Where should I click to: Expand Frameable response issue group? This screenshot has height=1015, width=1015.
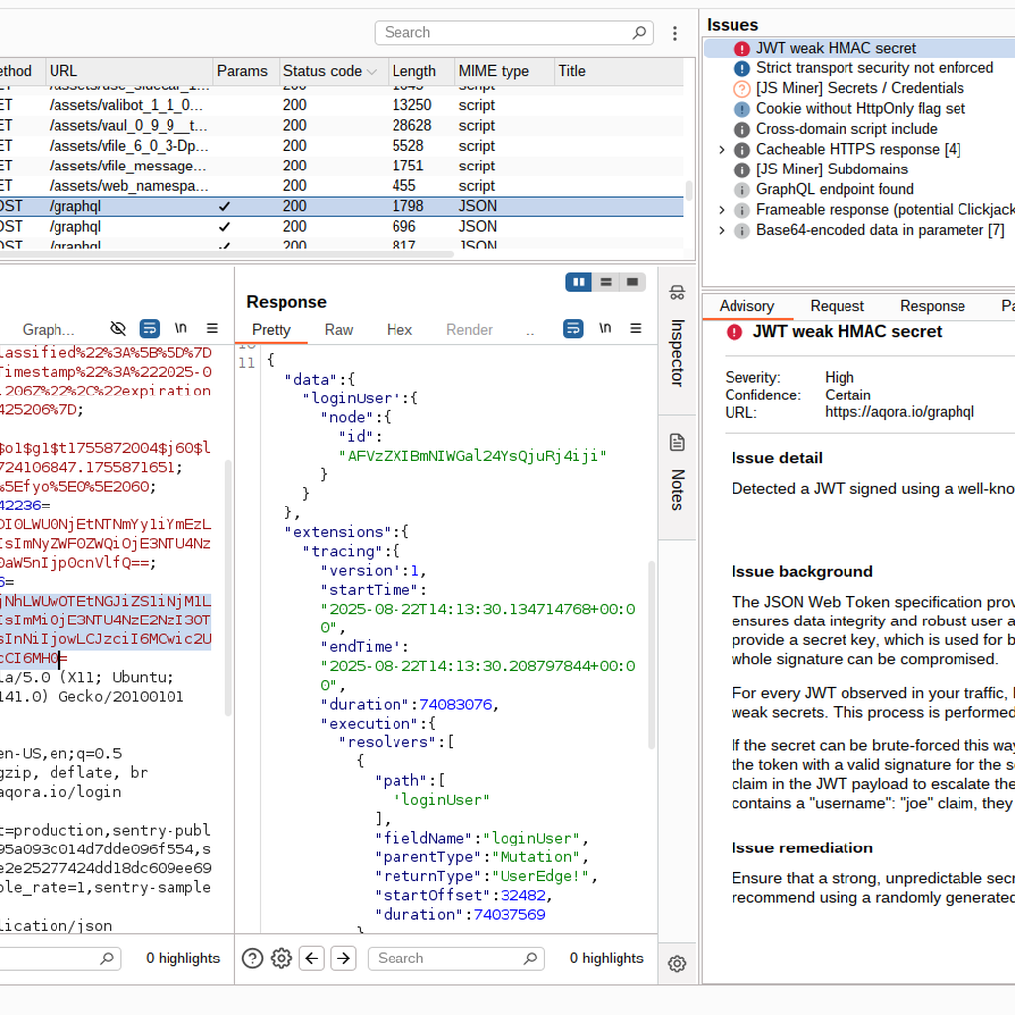click(x=722, y=210)
